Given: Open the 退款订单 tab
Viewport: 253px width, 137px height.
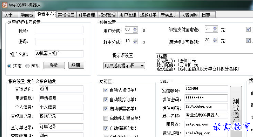Looking at the screenshot, I should 148,15.
